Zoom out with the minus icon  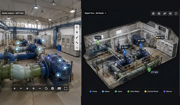pyautogui.click(x=40, y=88)
